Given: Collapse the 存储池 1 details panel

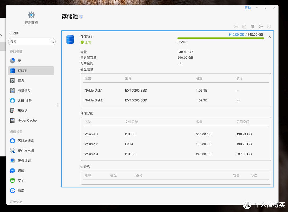Looking at the screenshot, I should (x=269, y=37).
